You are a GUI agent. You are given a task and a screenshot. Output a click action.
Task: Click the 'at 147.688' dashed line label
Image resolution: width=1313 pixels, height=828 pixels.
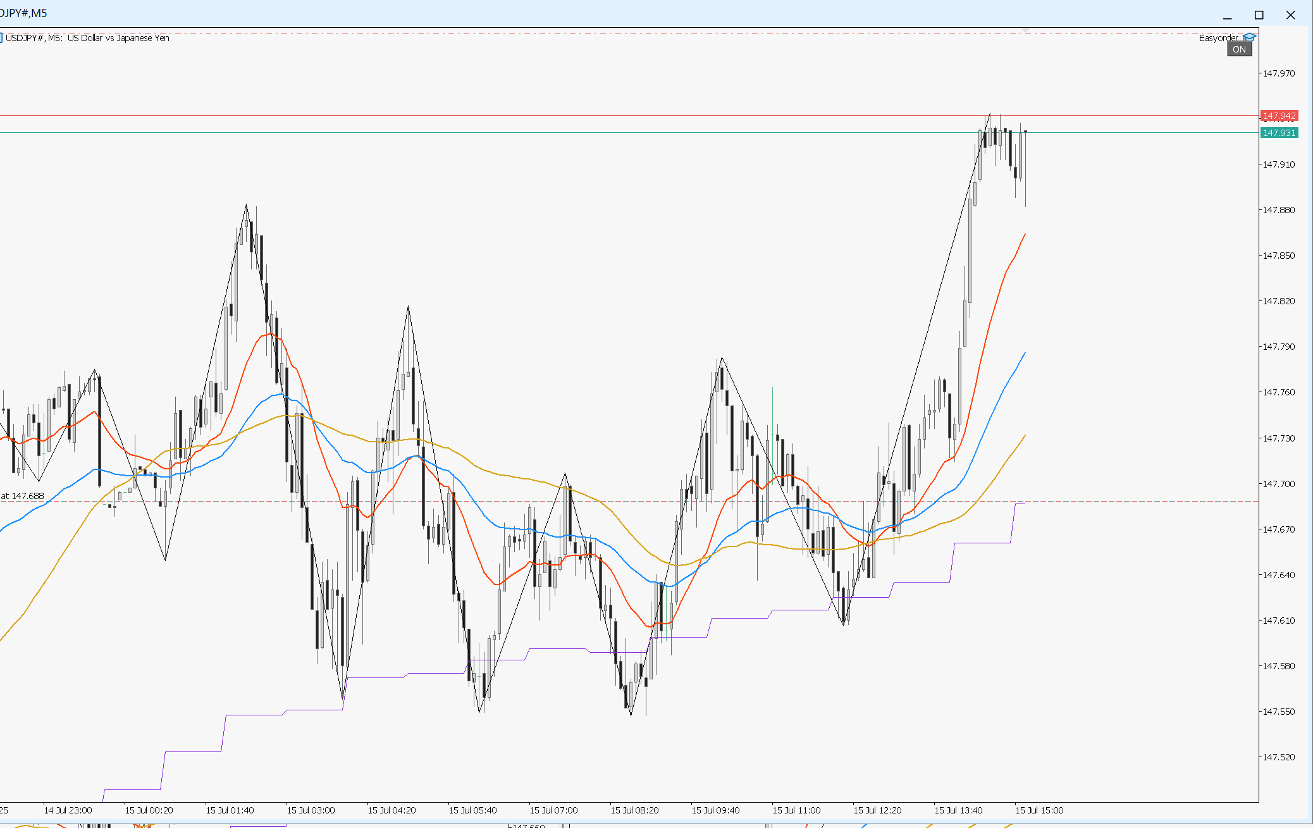(23, 496)
